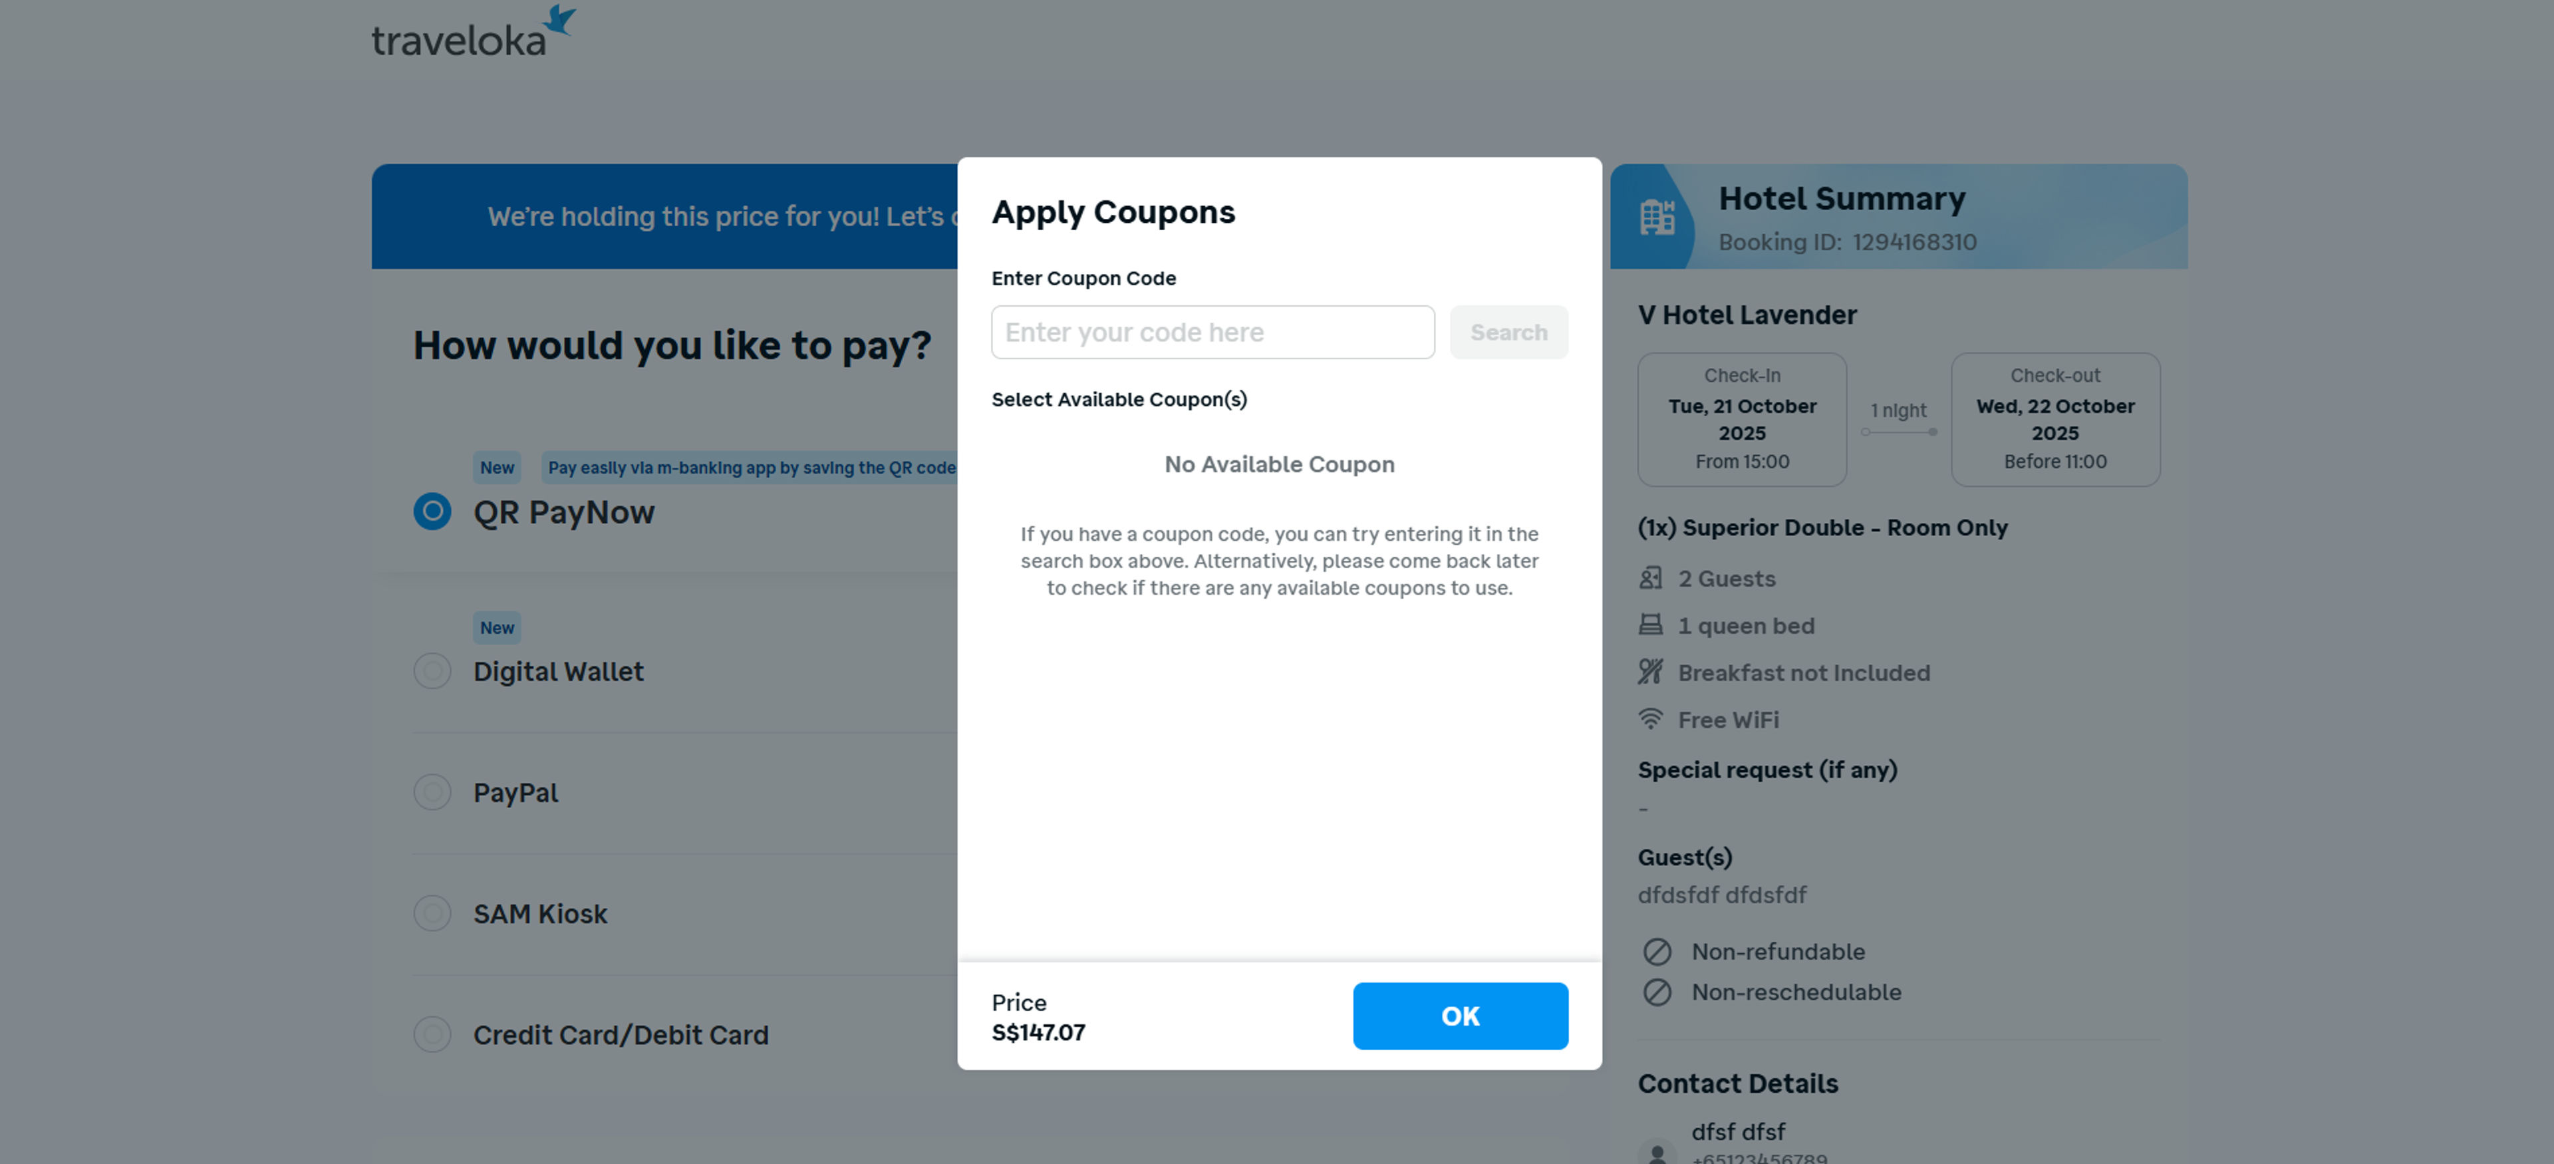Select the Digital Wallet payment option

[432, 671]
